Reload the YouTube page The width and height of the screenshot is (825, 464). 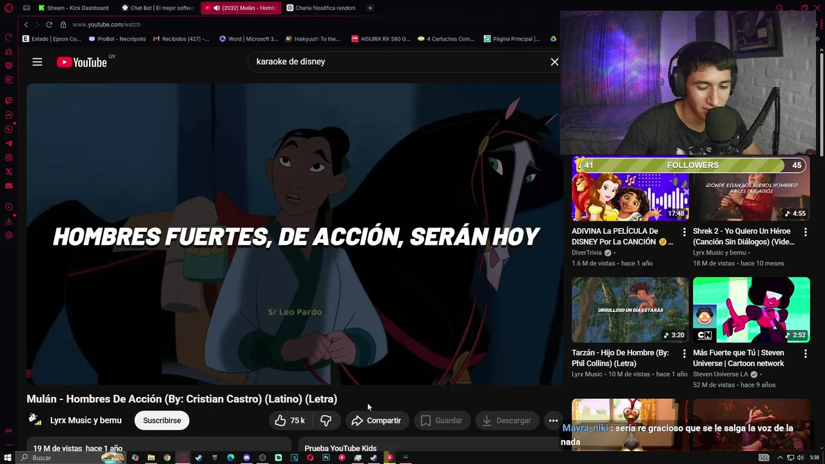(x=48, y=24)
